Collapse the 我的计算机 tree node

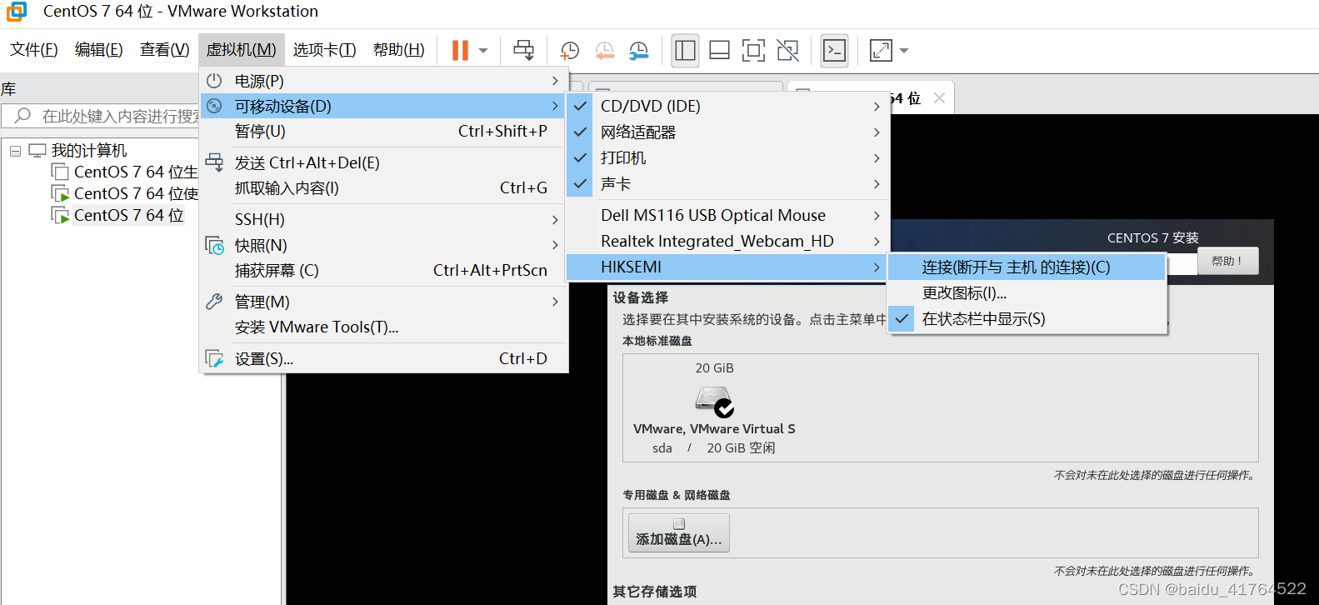click(x=15, y=151)
